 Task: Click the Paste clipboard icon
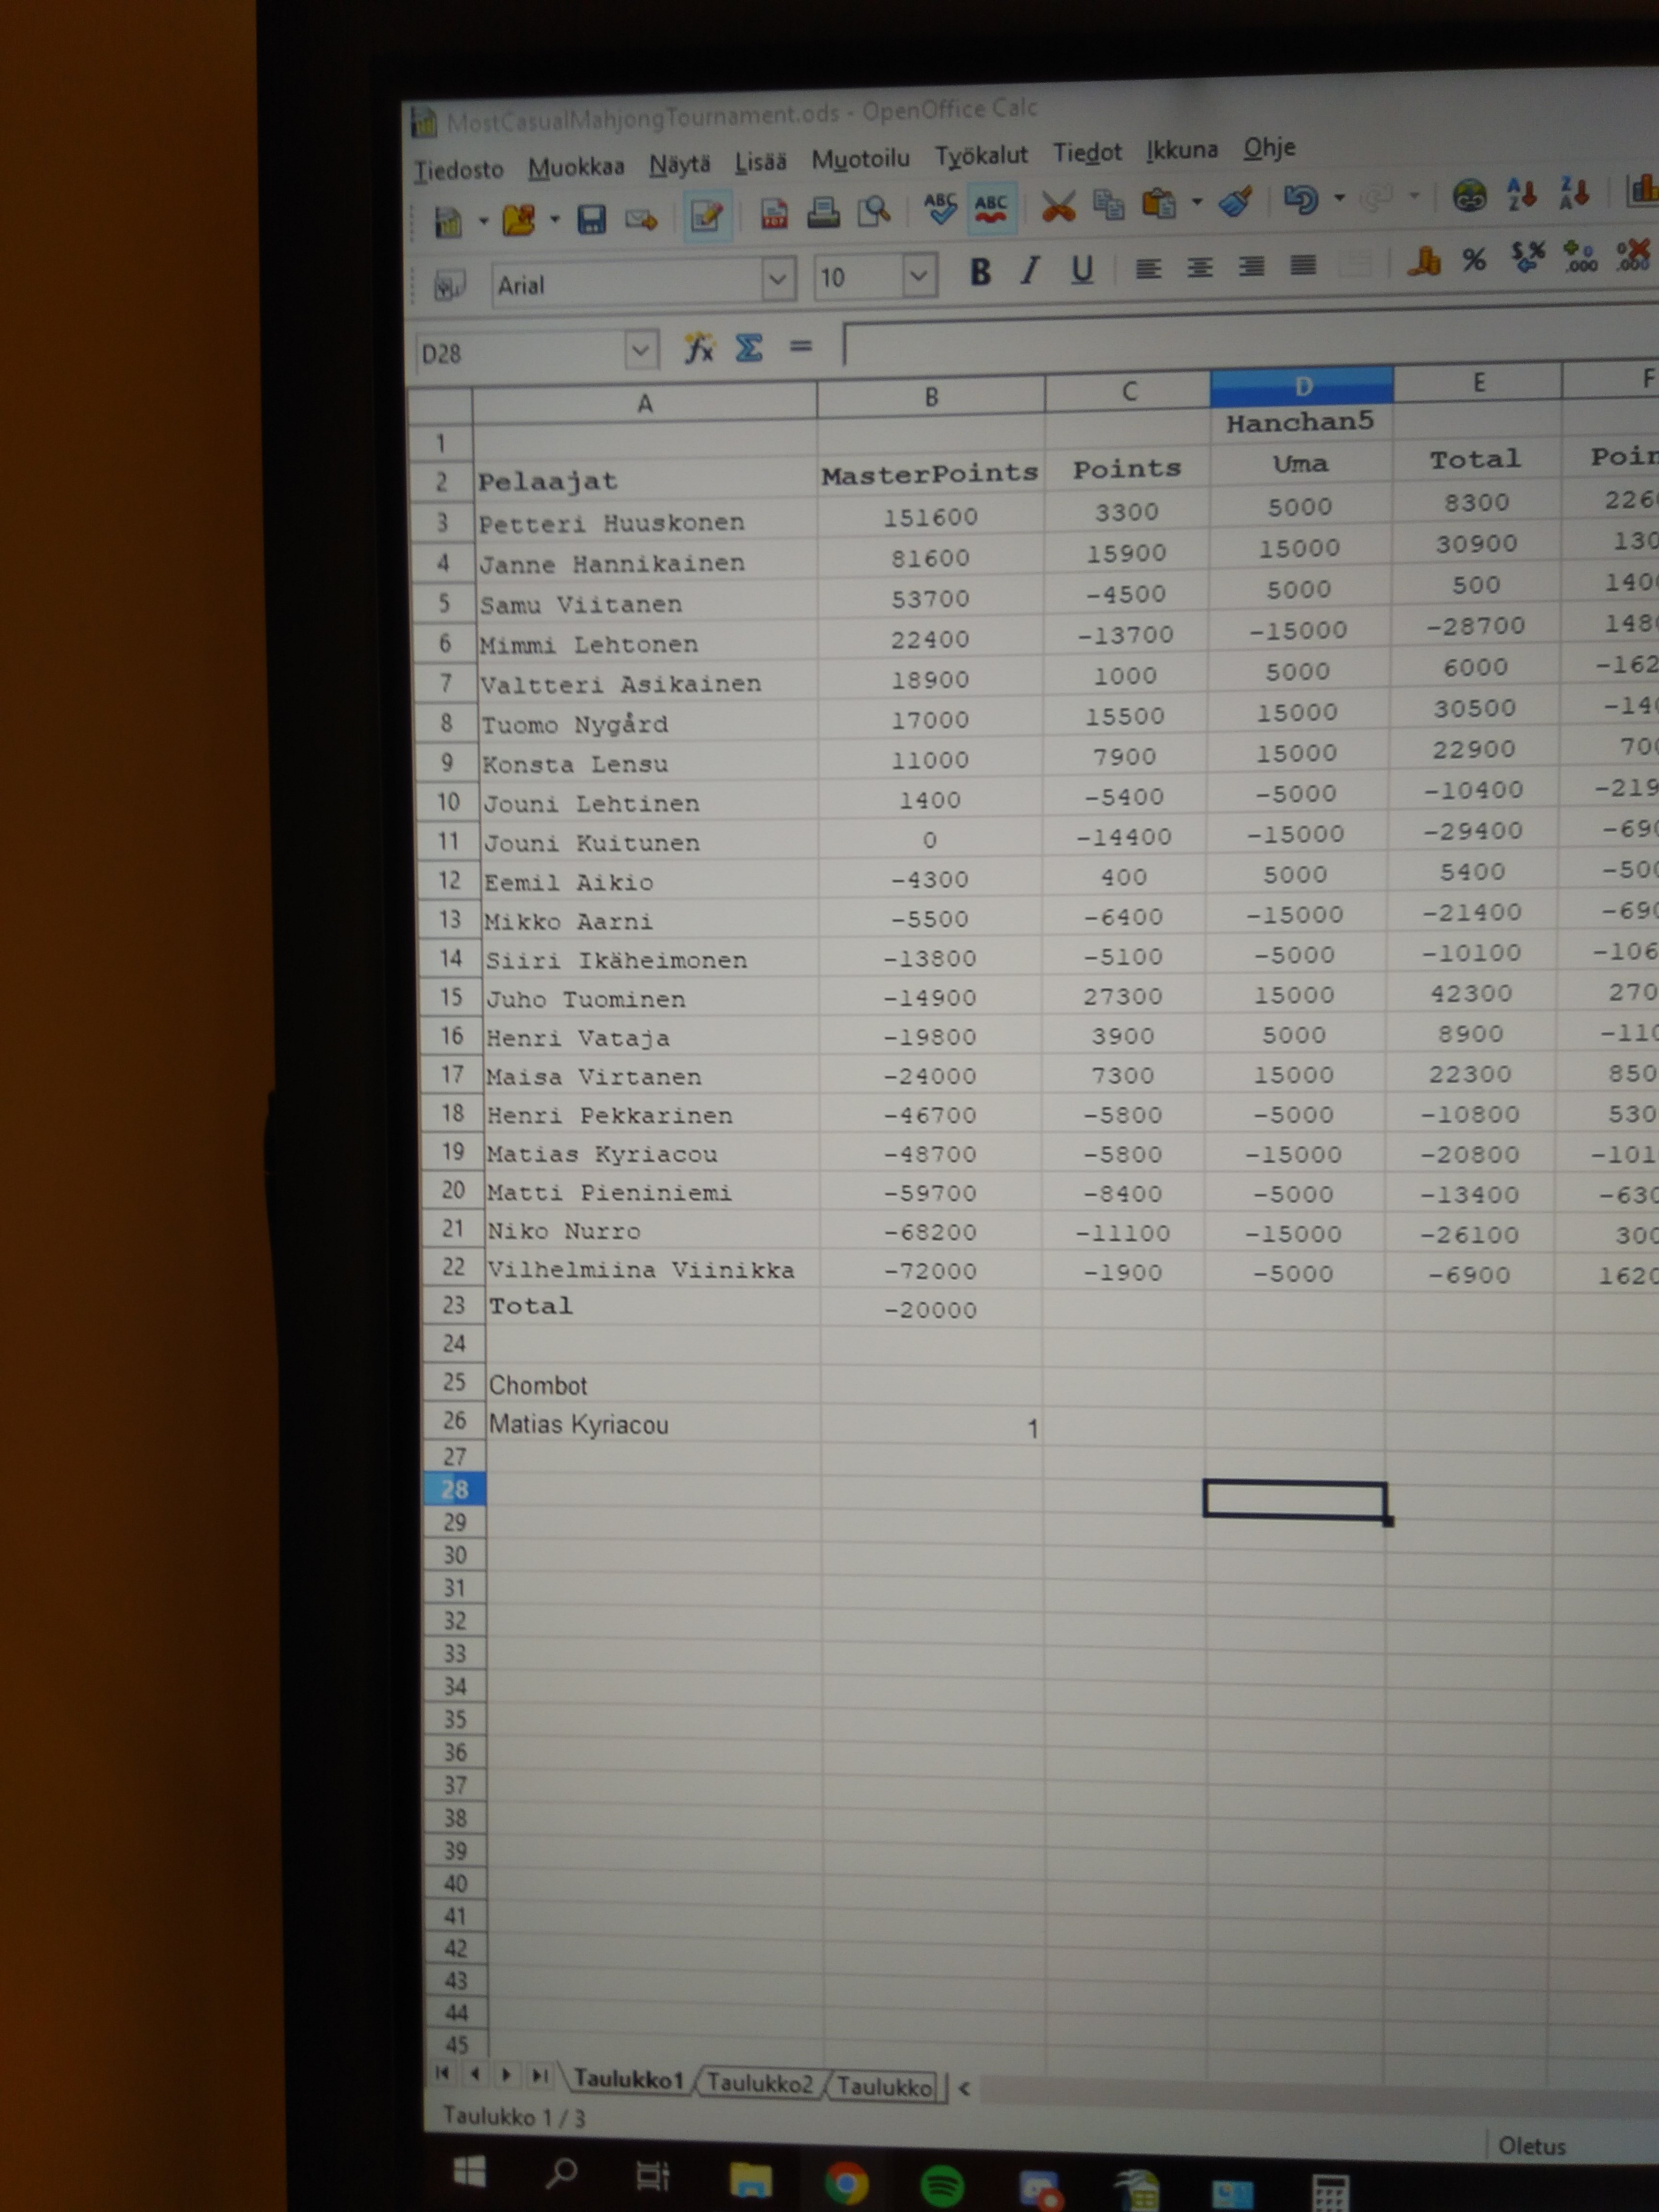coord(1159,203)
